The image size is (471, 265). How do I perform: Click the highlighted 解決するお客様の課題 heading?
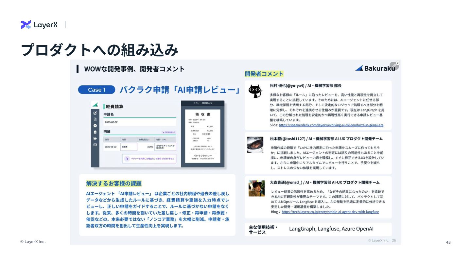(114, 183)
